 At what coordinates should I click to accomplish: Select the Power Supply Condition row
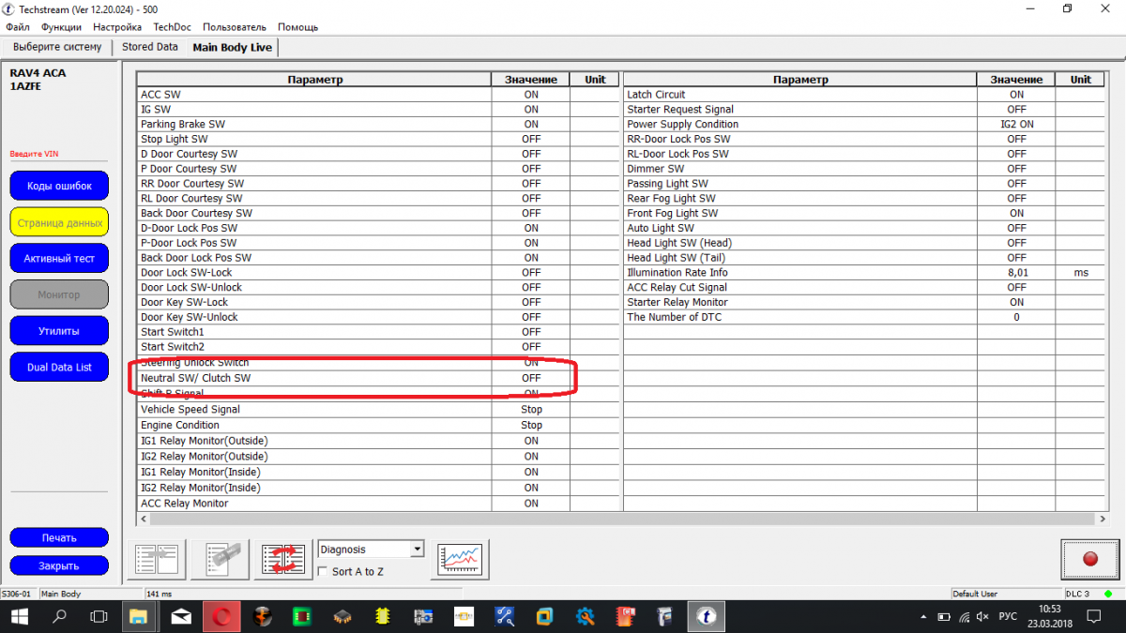coord(865,124)
